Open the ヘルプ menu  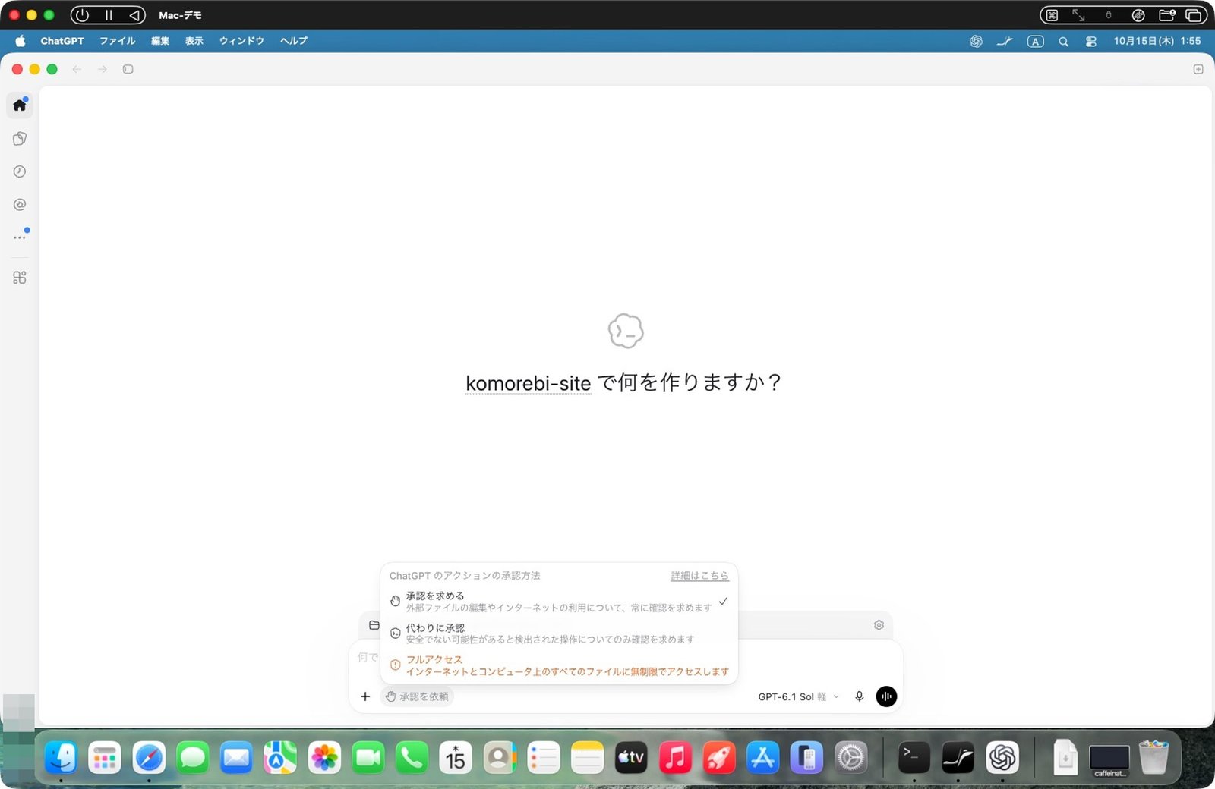[294, 41]
